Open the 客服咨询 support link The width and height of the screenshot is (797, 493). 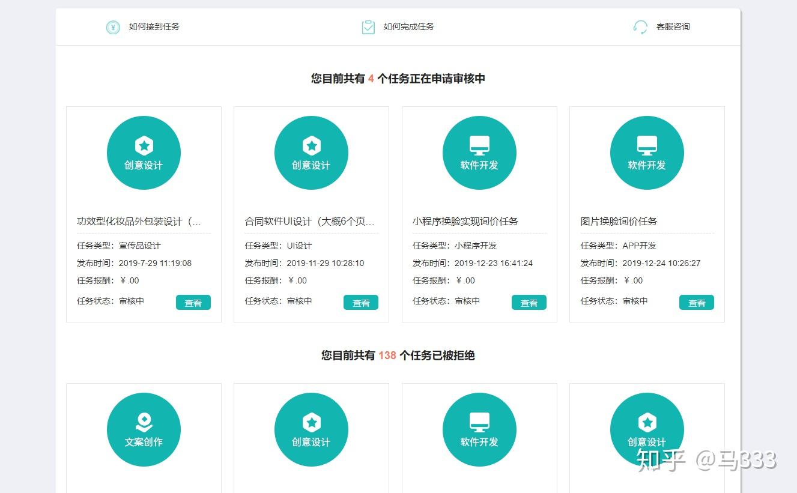tap(673, 26)
